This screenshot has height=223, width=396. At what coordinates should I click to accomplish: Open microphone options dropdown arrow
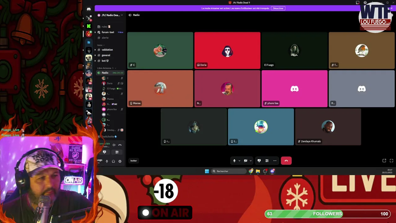(x=239, y=161)
